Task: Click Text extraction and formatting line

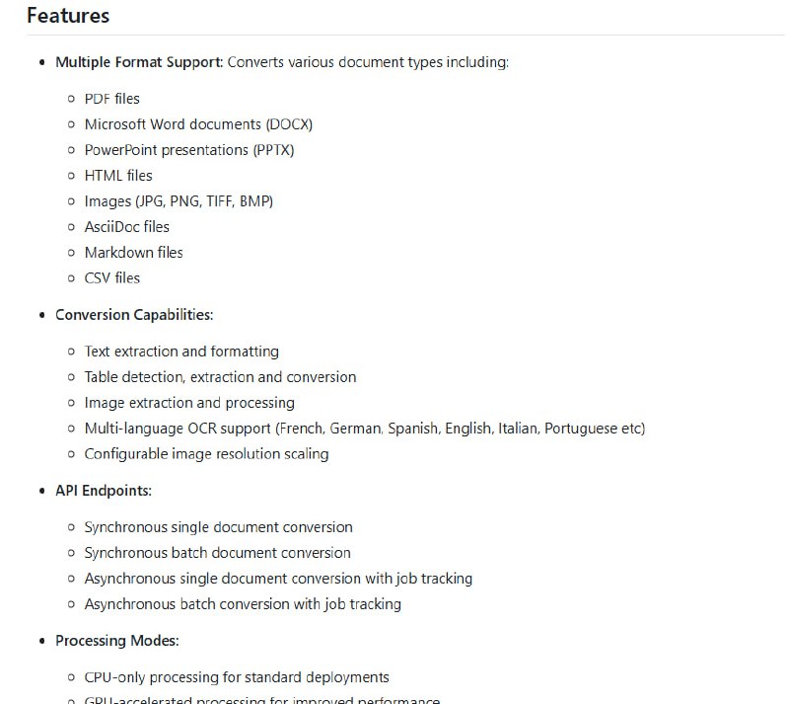Action: tap(181, 352)
